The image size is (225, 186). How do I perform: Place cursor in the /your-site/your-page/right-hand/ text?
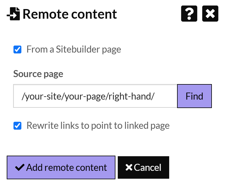point(88,96)
